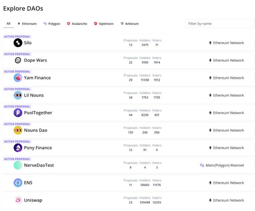Show Avalanche DAOs tab
The image size is (255, 211).
[77, 24]
